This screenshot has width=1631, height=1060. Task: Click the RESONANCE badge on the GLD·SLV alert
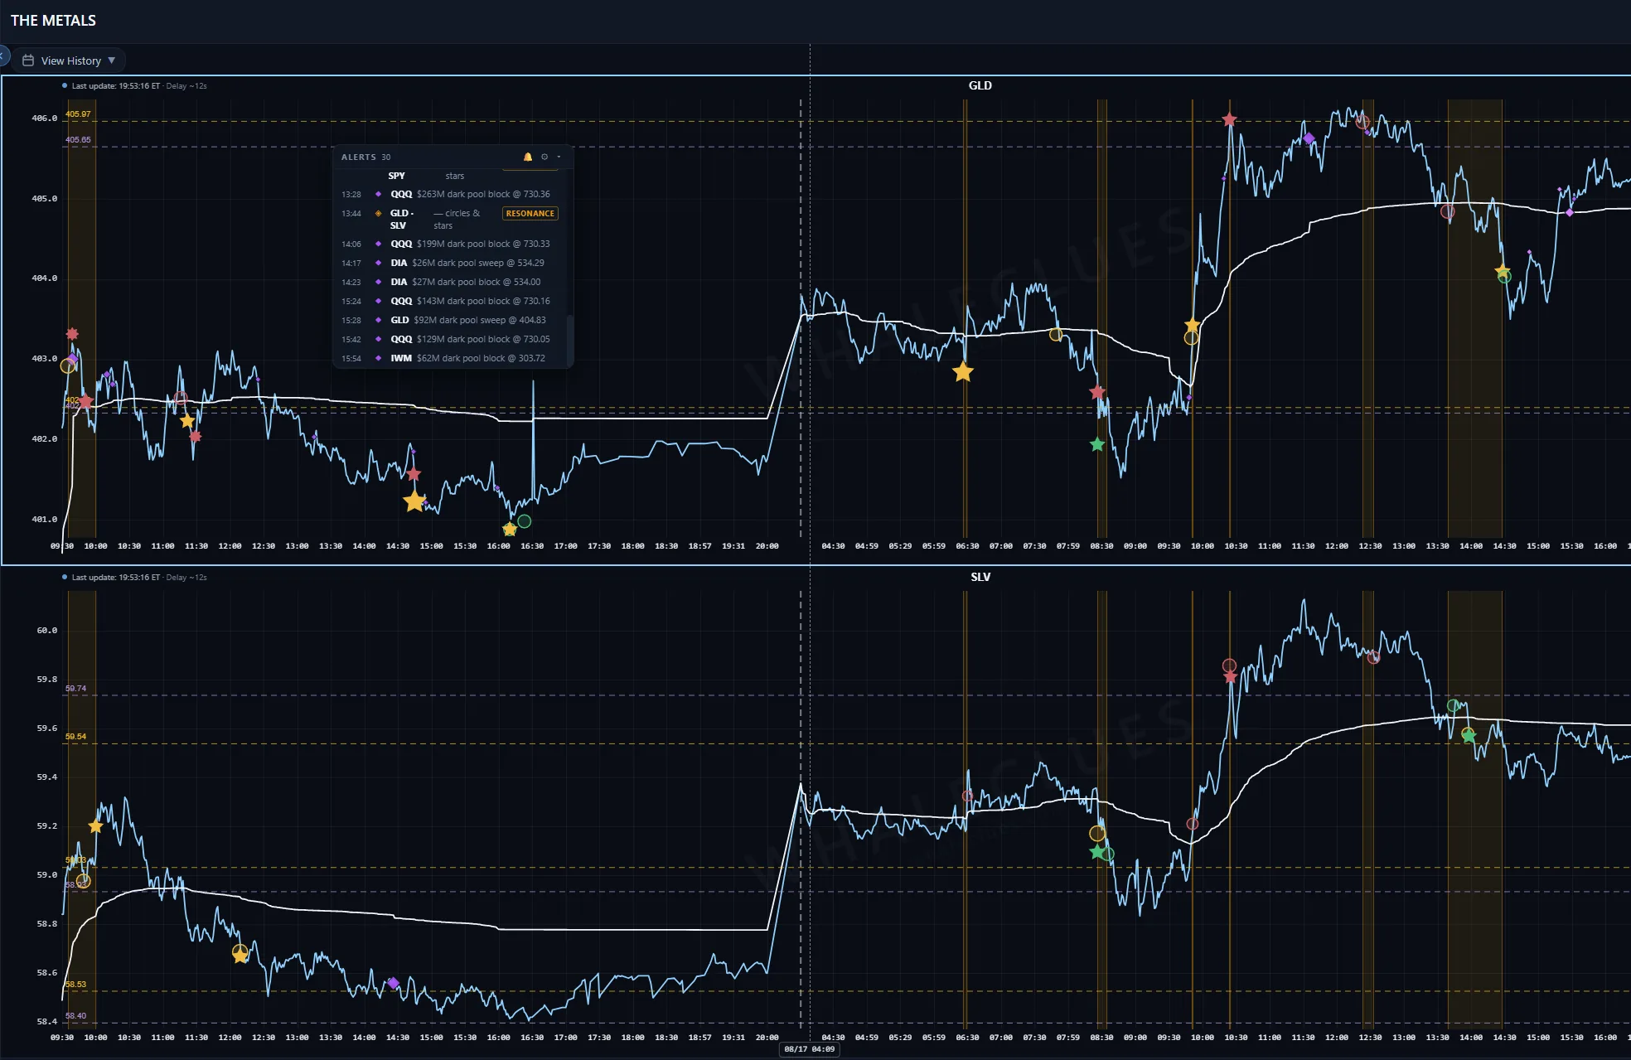[530, 214]
